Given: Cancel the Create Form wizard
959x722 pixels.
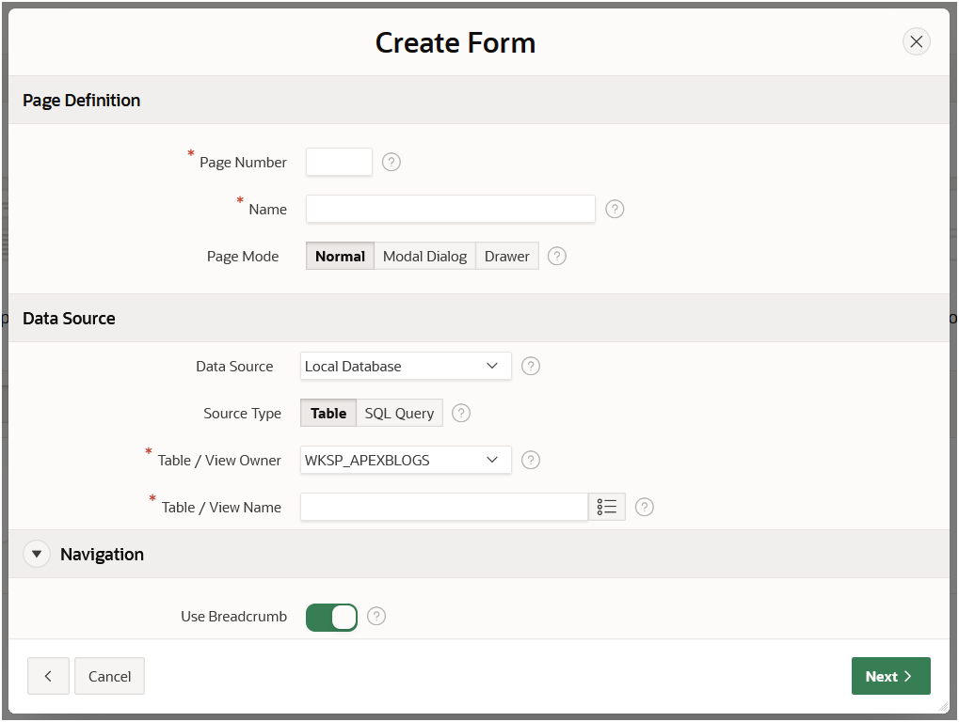Looking at the screenshot, I should point(109,676).
